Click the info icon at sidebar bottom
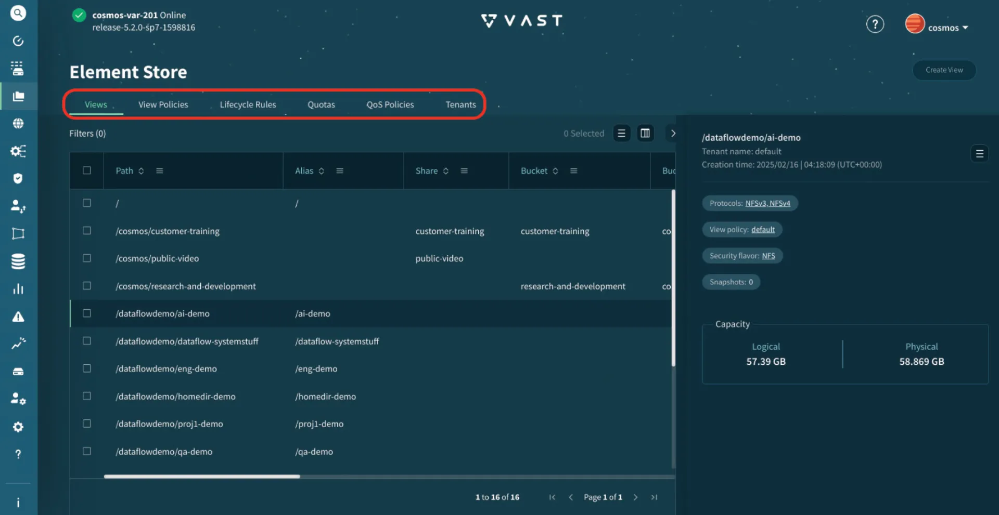The width and height of the screenshot is (999, 515). 18,503
